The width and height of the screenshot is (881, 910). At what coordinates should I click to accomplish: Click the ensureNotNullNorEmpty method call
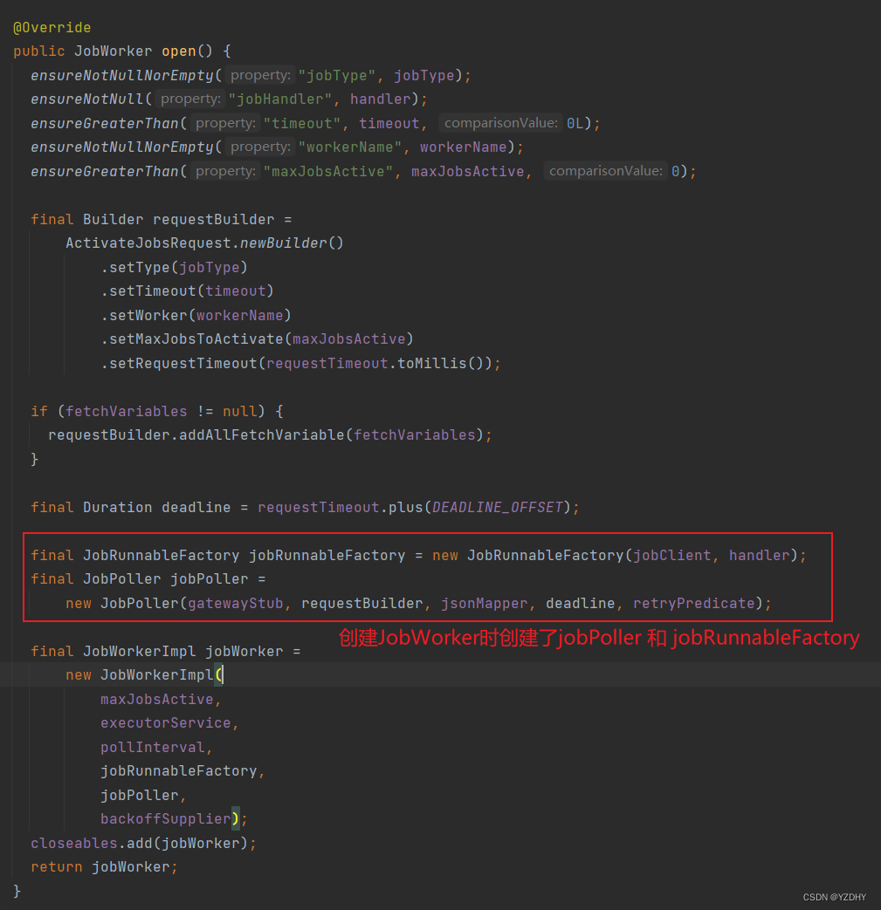[x=122, y=75]
